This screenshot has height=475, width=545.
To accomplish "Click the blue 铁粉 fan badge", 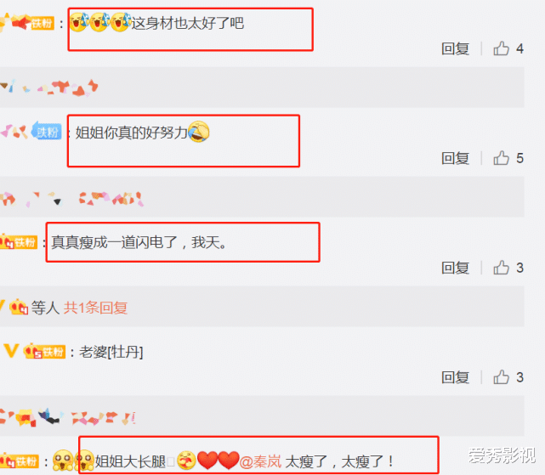I will pos(47,132).
